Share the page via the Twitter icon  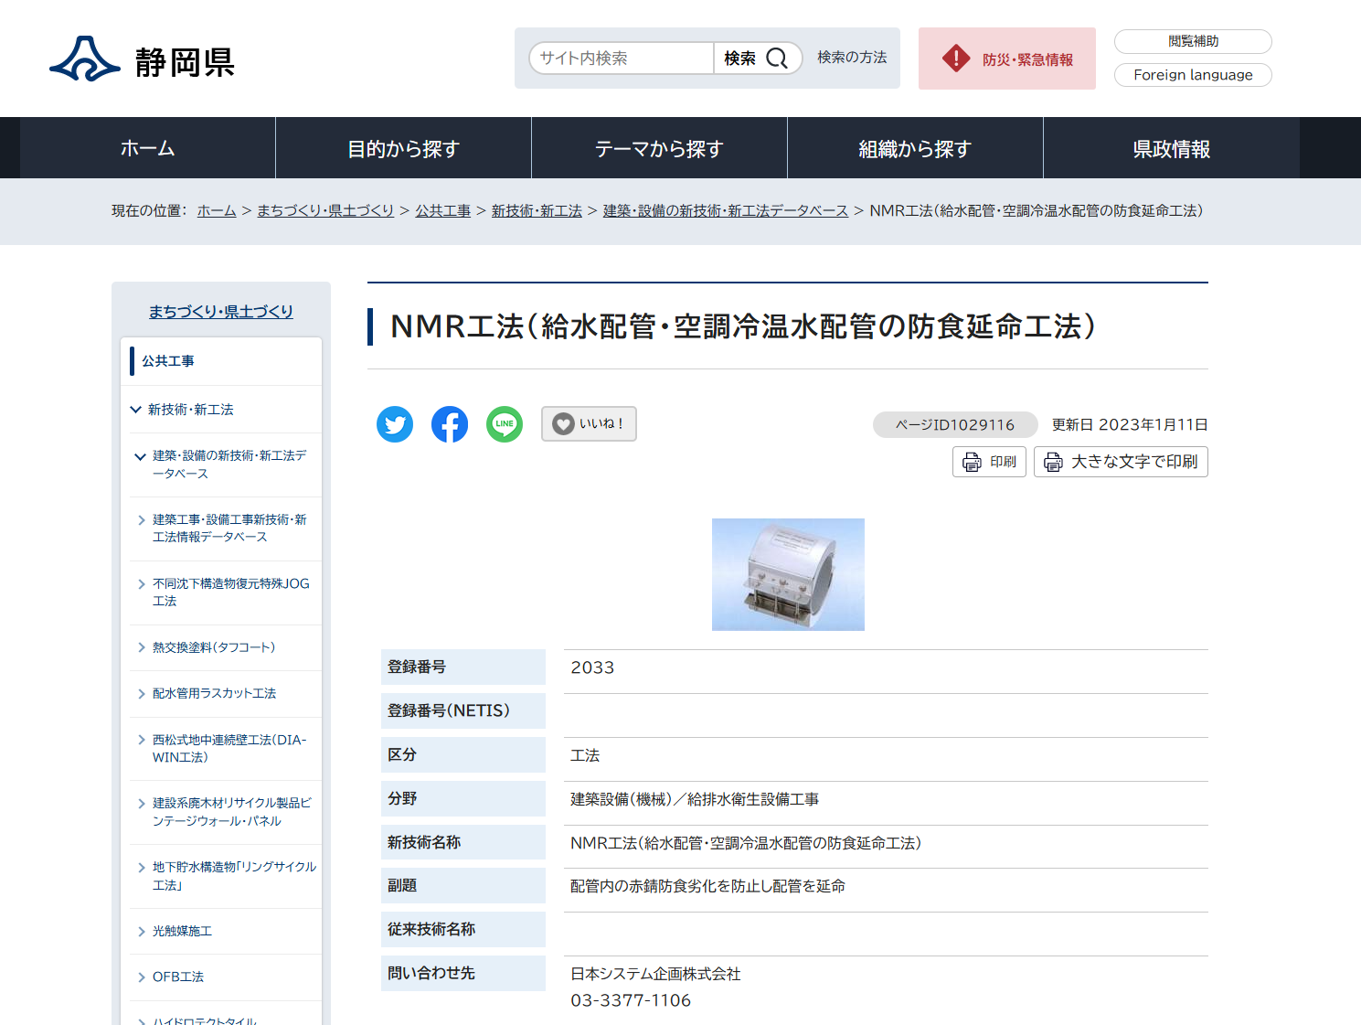pos(395,424)
